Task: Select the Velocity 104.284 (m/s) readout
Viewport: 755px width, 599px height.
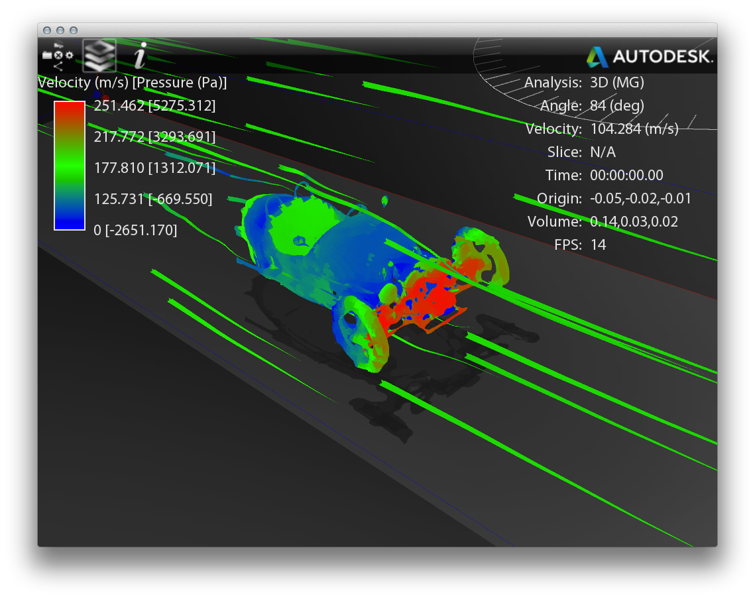Action: (x=634, y=129)
